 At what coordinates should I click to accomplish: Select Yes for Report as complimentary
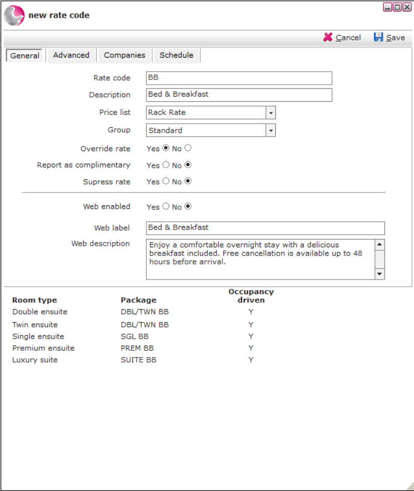click(x=166, y=165)
